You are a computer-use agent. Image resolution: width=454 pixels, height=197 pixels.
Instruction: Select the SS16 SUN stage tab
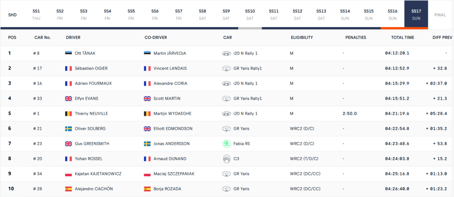[x=392, y=14]
